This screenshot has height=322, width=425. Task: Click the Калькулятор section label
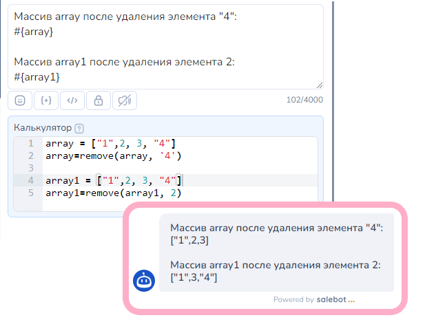point(43,128)
